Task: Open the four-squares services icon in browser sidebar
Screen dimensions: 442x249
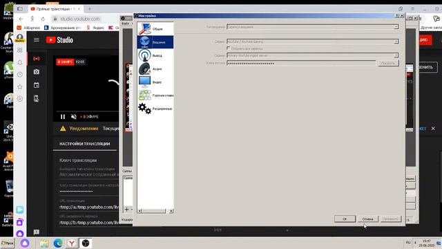Action: [x=20, y=50]
